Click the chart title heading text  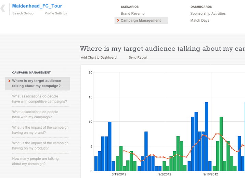click(x=162, y=49)
